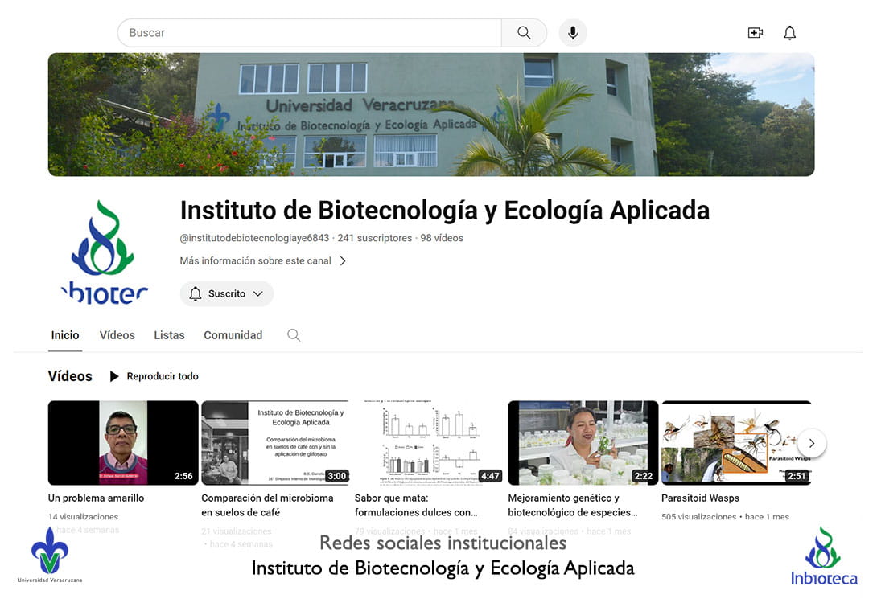Open 'Un problema amarillo' video thumbnail

pos(123,443)
